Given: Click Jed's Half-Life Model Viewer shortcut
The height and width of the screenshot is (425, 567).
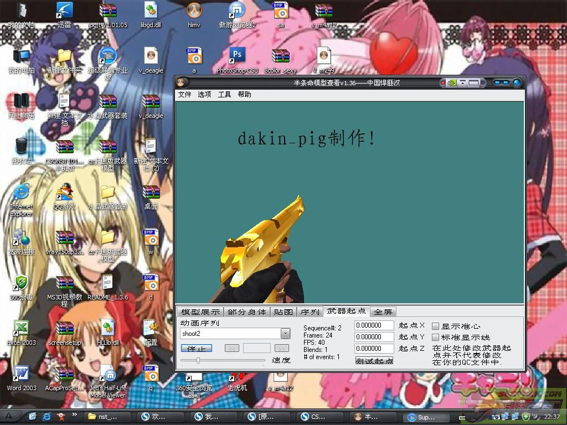Looking at the screenshot, I should (x=108, y=382).
